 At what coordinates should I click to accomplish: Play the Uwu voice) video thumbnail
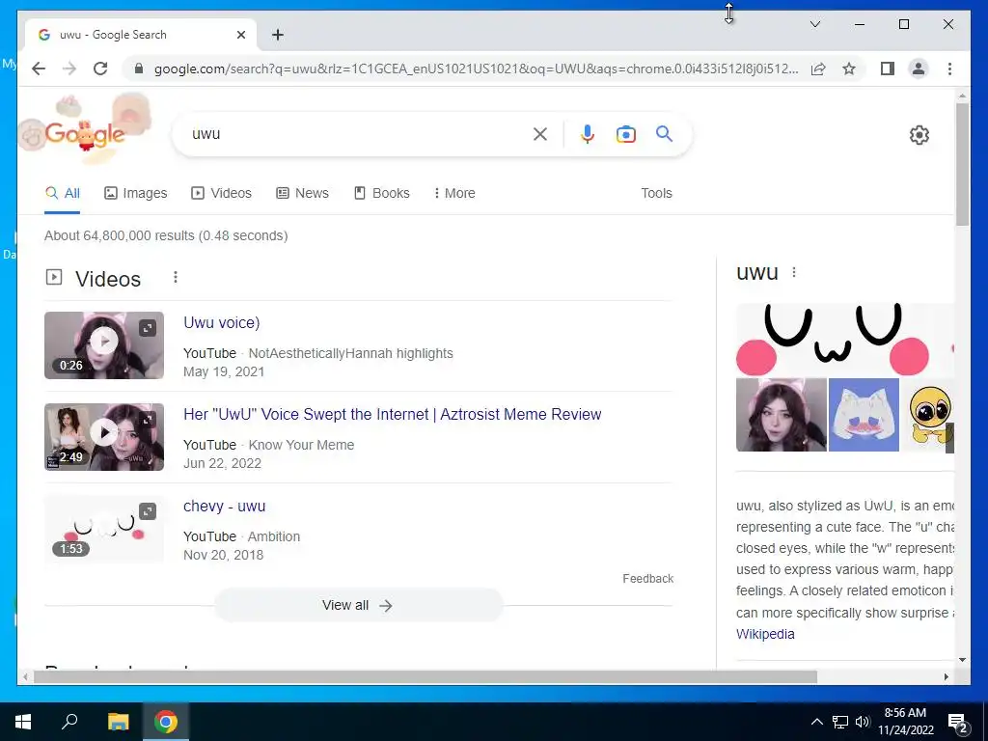pyautogui.click(x=104, y=342)
